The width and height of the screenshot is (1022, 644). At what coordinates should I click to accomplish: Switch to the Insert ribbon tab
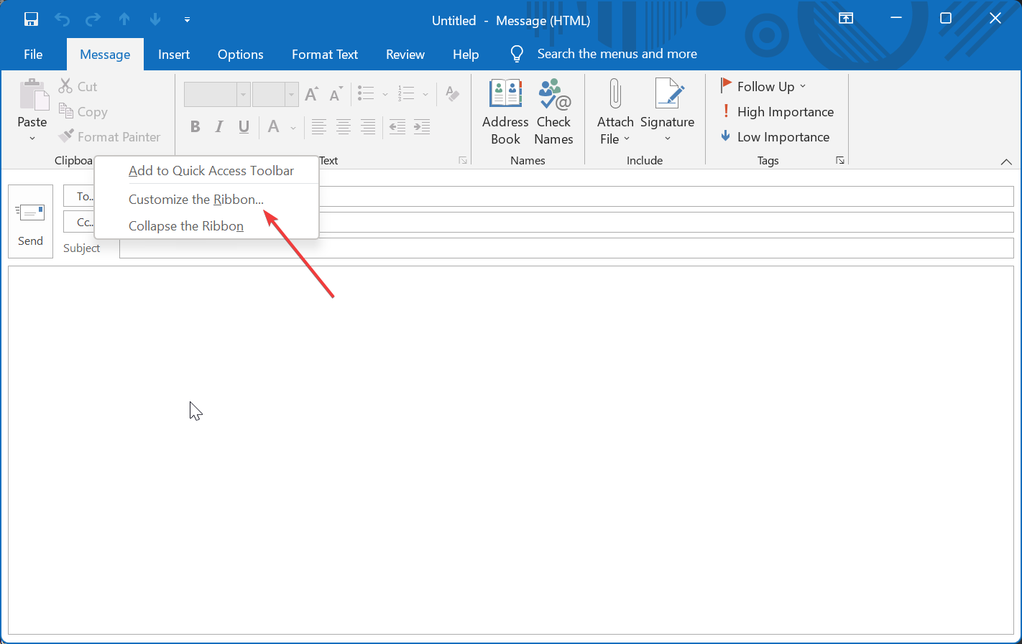(x=174, y=54)
